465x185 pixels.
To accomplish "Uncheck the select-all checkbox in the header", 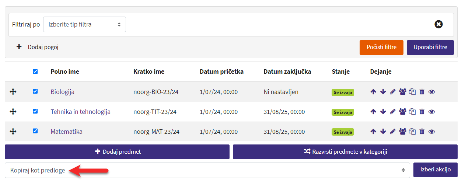I will click(35, 71).
